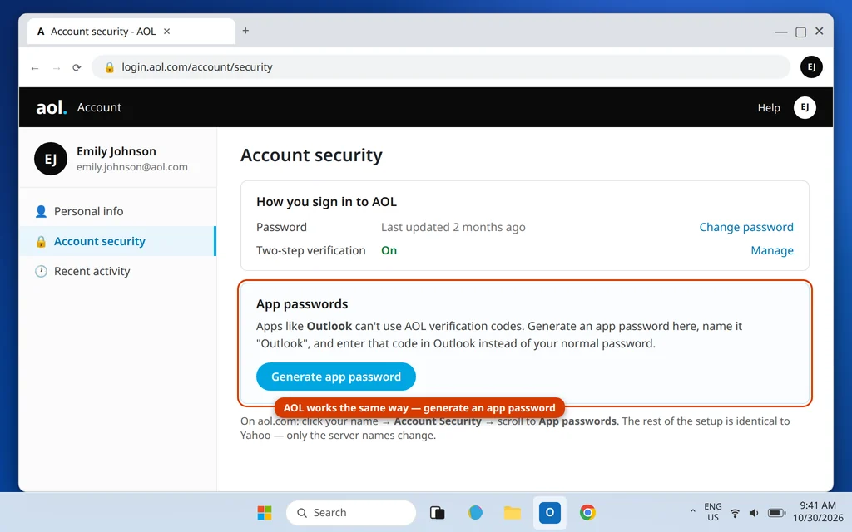The height and width of the screenshot is (532, 852).
Task: Click the green On status text
Action: (x=389, y=250)
